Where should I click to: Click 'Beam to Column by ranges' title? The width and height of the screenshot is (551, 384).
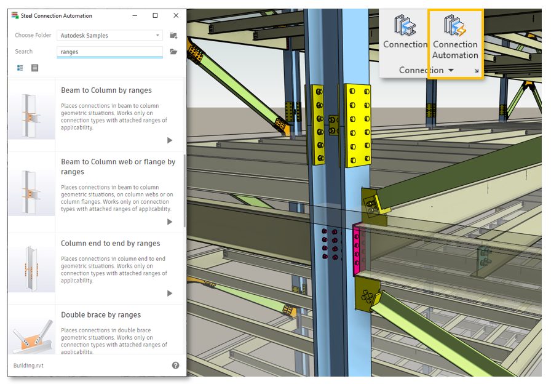(x=106, y=90)
